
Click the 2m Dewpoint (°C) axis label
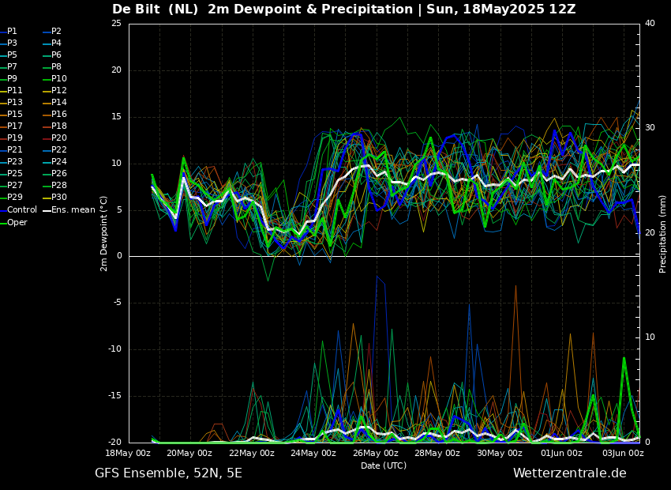point(104,233)
